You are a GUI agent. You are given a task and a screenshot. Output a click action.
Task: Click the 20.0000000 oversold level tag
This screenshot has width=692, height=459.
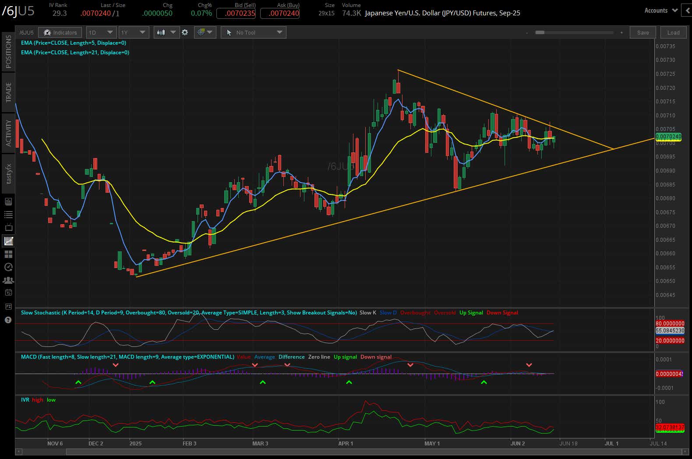click(670, 341)
